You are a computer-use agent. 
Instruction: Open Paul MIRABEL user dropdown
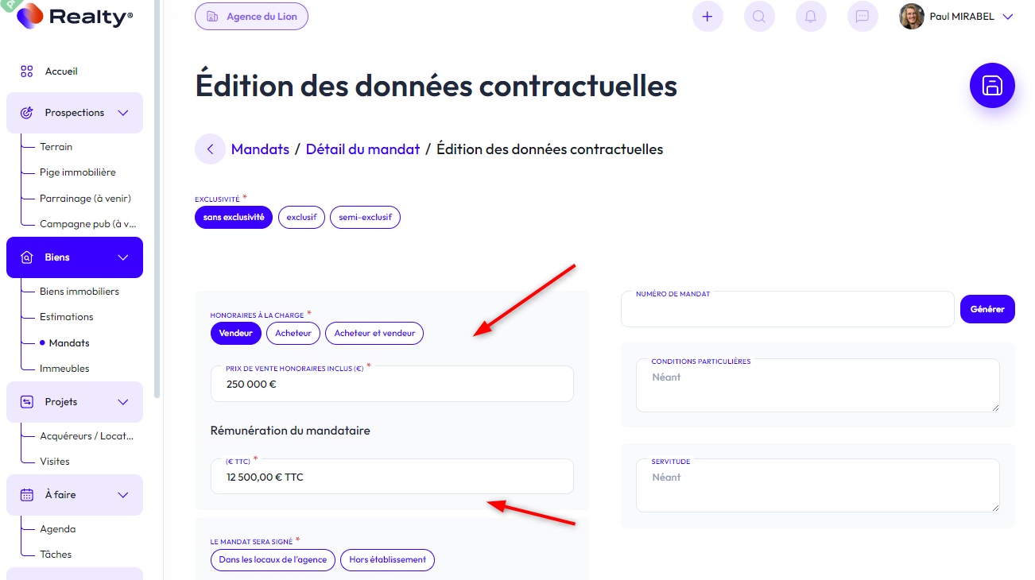[x=1008, y=17]
